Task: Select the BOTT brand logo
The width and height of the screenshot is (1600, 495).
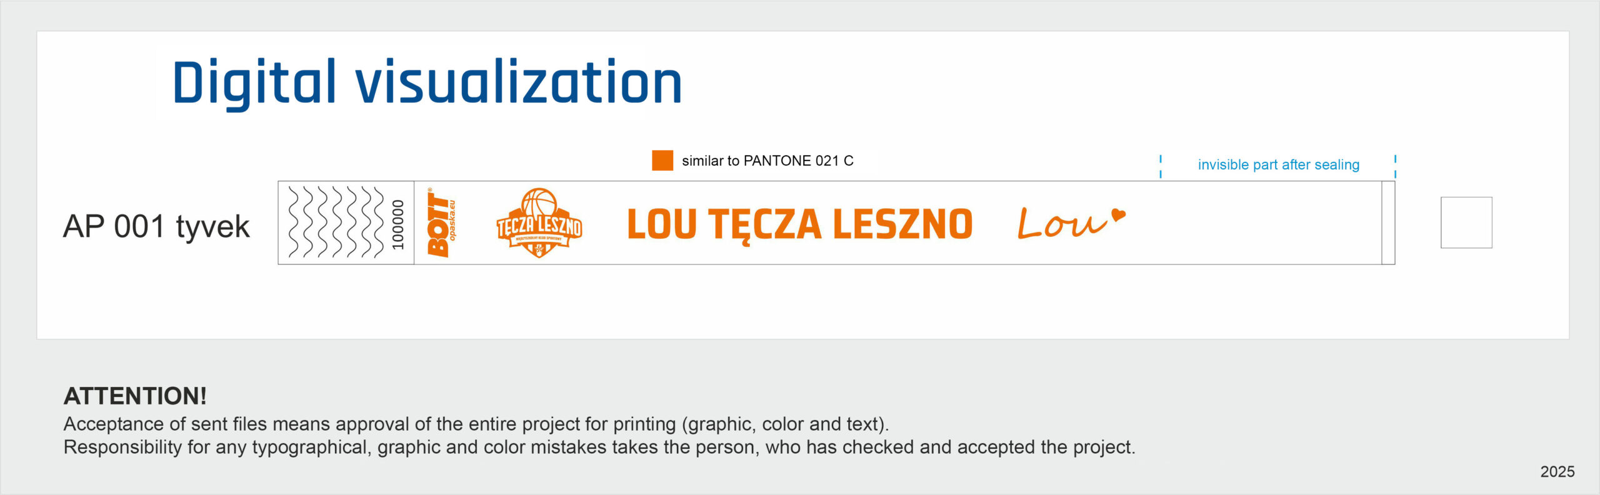Action: pyautogui.click(x=437, y=223)
